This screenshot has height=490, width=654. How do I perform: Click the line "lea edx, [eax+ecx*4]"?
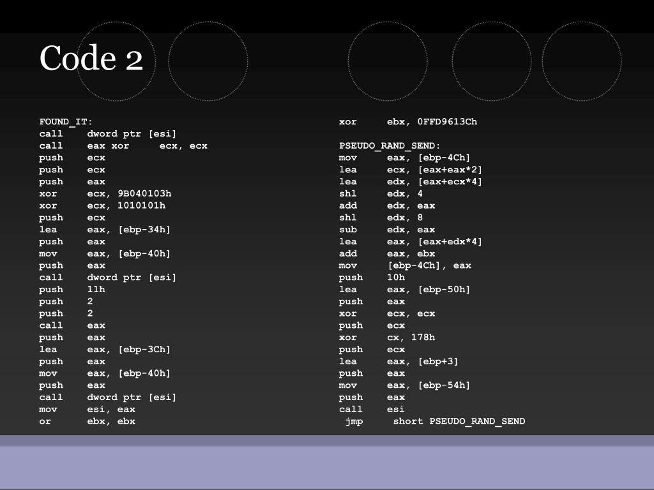click(411, 182)
